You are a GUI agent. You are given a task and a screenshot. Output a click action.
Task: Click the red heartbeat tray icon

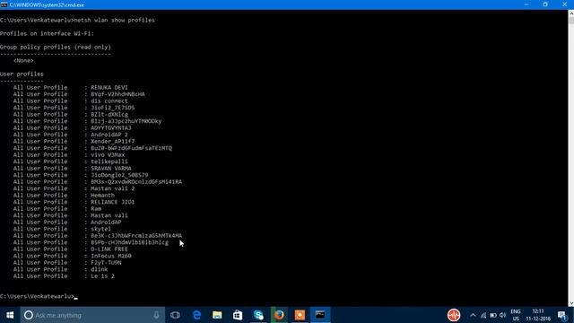[454, 315]
